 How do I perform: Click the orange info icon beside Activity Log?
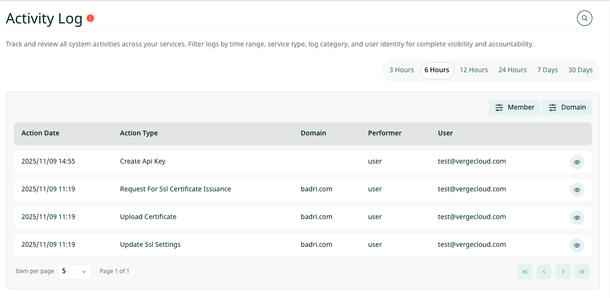[x=90, y=19]
